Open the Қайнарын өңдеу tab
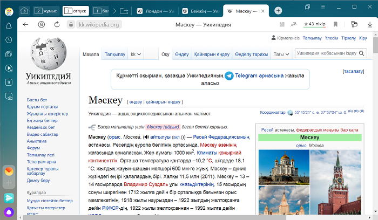 pos(212,54)
